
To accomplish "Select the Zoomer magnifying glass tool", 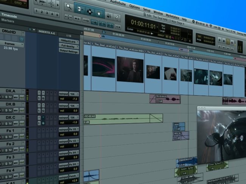I will (69, 7).
